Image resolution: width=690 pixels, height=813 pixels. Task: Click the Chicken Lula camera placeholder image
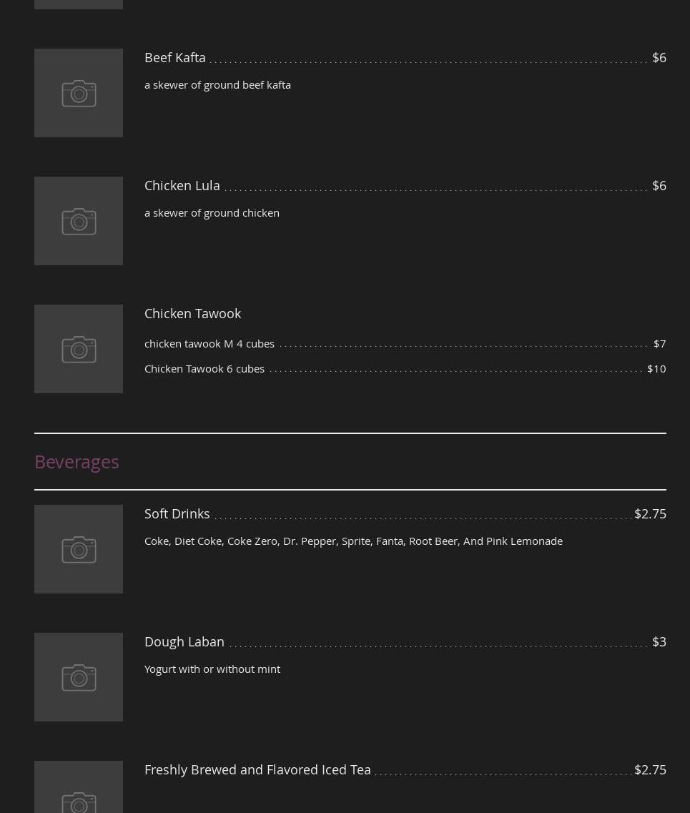79,221
